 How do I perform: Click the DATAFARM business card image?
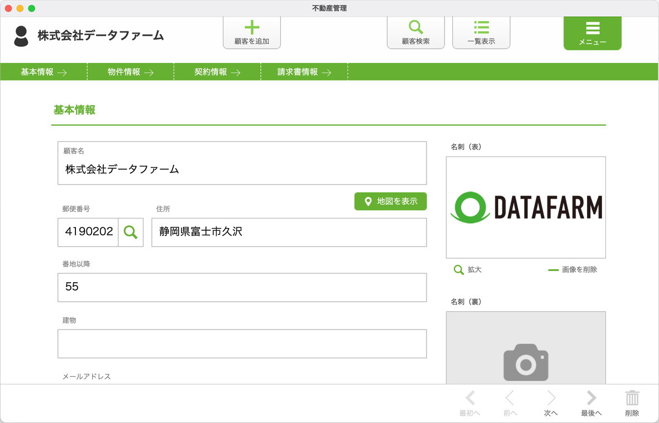point(526,207)
